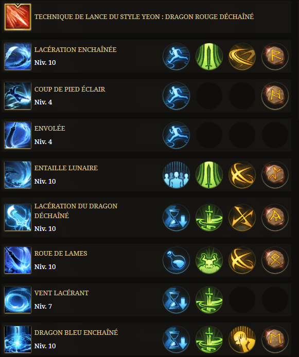The width and height of the screenshot is (299, 357).
Task: Select the potion flask tripod of Roue de Lames
Action: (176, 260)
